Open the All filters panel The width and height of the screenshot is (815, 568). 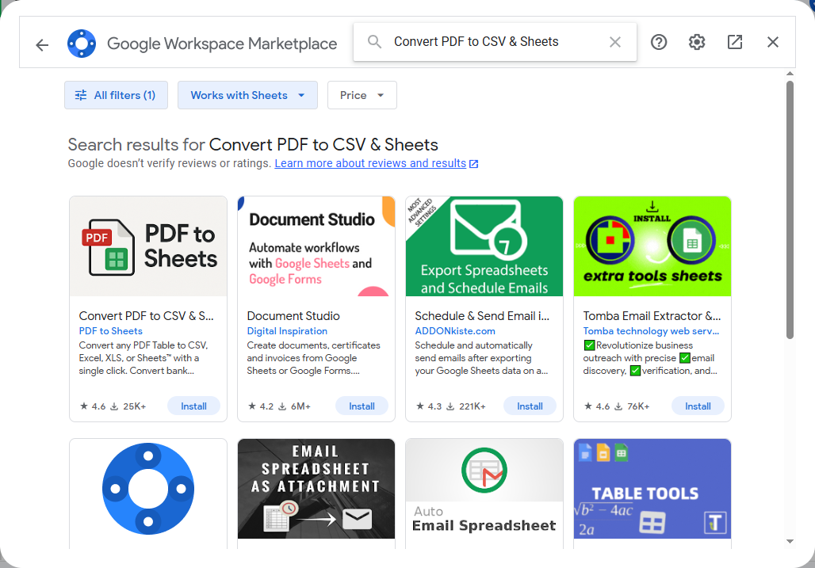click(x=116, y=94)
